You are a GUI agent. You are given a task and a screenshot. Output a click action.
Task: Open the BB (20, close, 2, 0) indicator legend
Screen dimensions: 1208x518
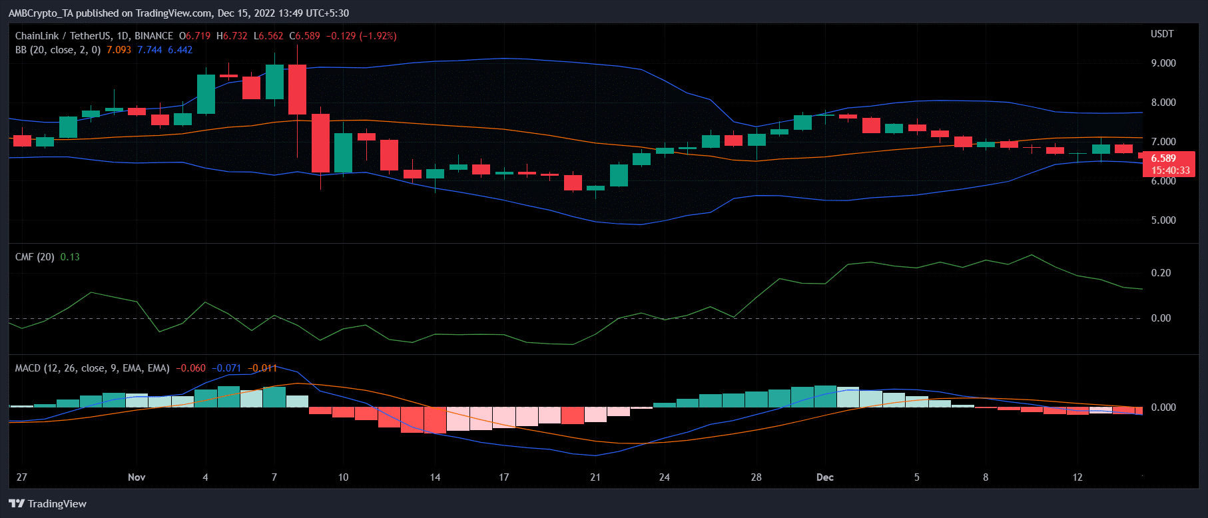tap(58, 50)
